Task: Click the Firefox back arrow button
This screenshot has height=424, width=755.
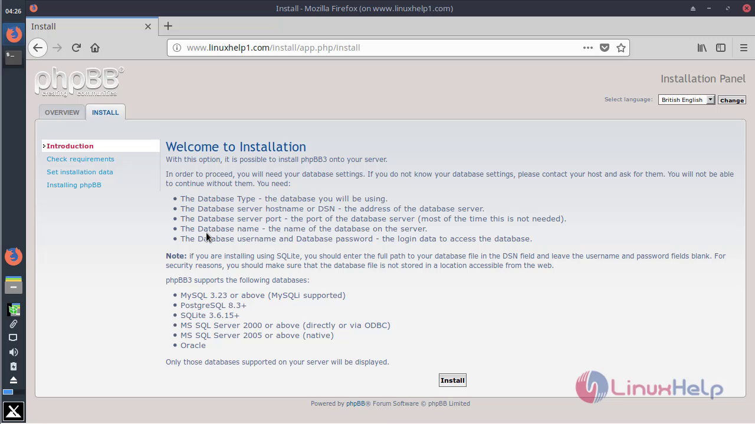Action: [x=38, y=48]
